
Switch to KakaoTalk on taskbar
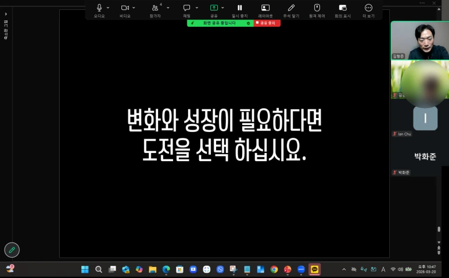[314, 269]
